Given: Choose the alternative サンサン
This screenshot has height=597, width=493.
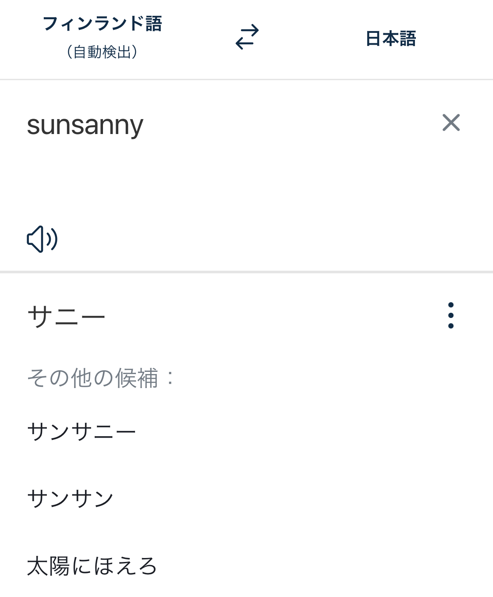Looking at the screenshot, I should [70, 498].
